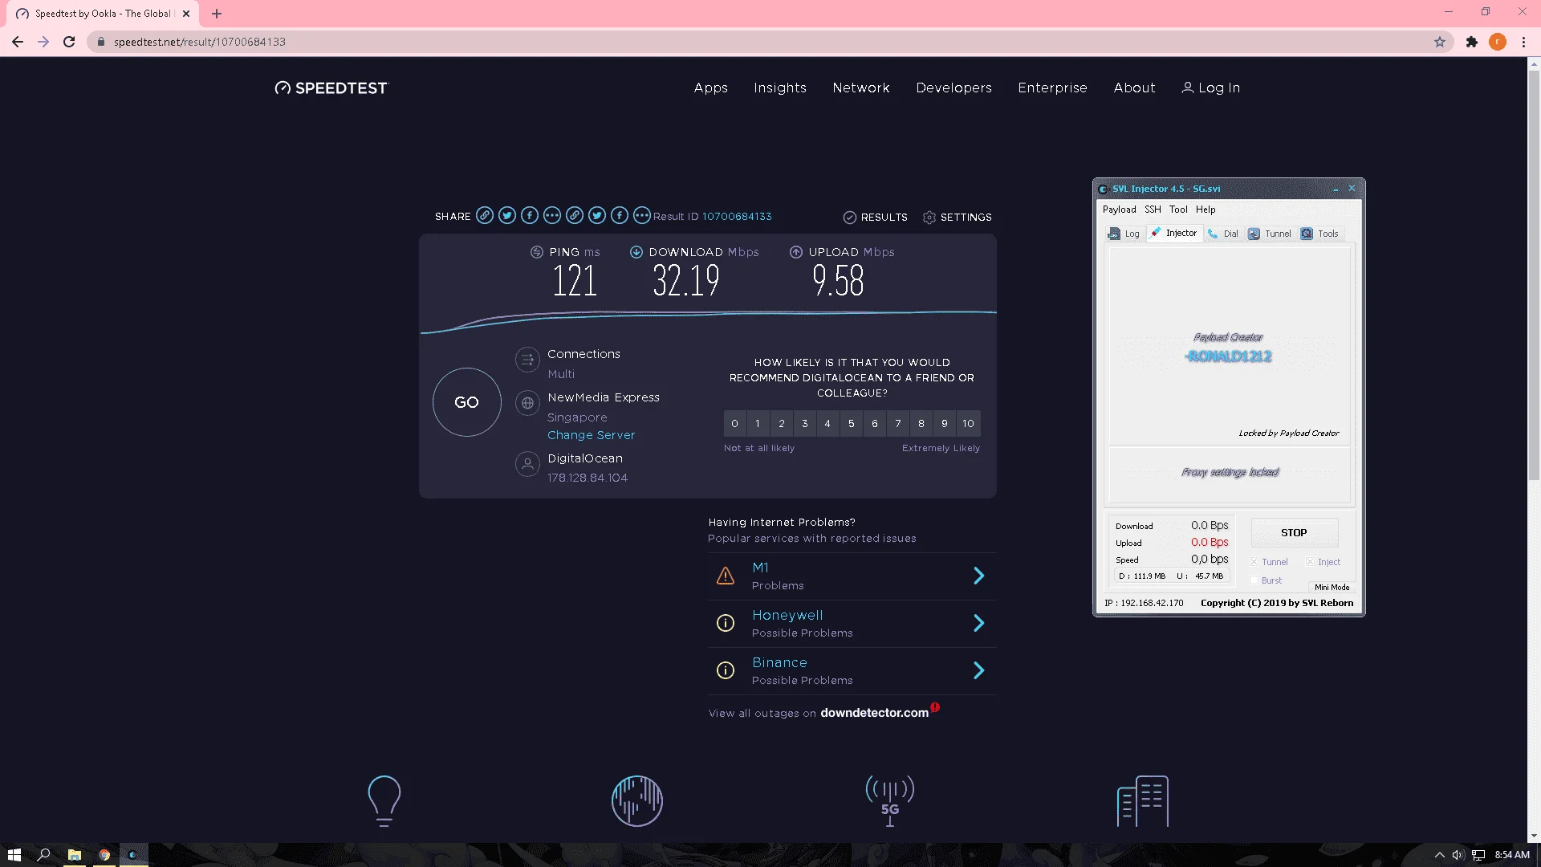Screen dimensions: 1541x867
Task: Open the Tool menu in SVL Injector
Action: click(1178, 210)
